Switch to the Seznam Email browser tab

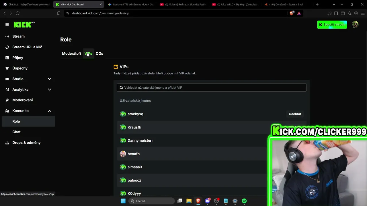(x=287, y=5)
